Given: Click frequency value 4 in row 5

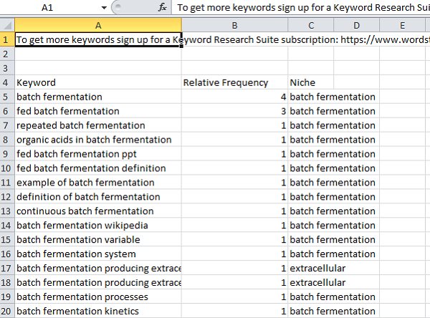Looking at the screenshot, I should tap(235, 97).
